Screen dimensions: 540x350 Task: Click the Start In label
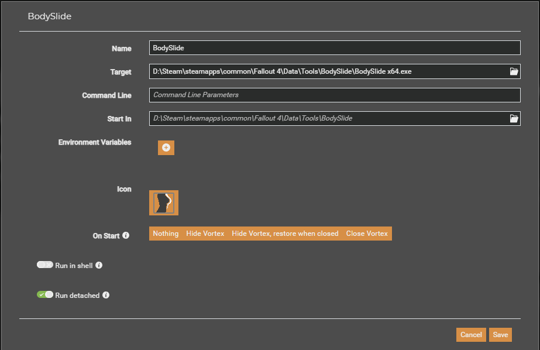click(119, 119)
